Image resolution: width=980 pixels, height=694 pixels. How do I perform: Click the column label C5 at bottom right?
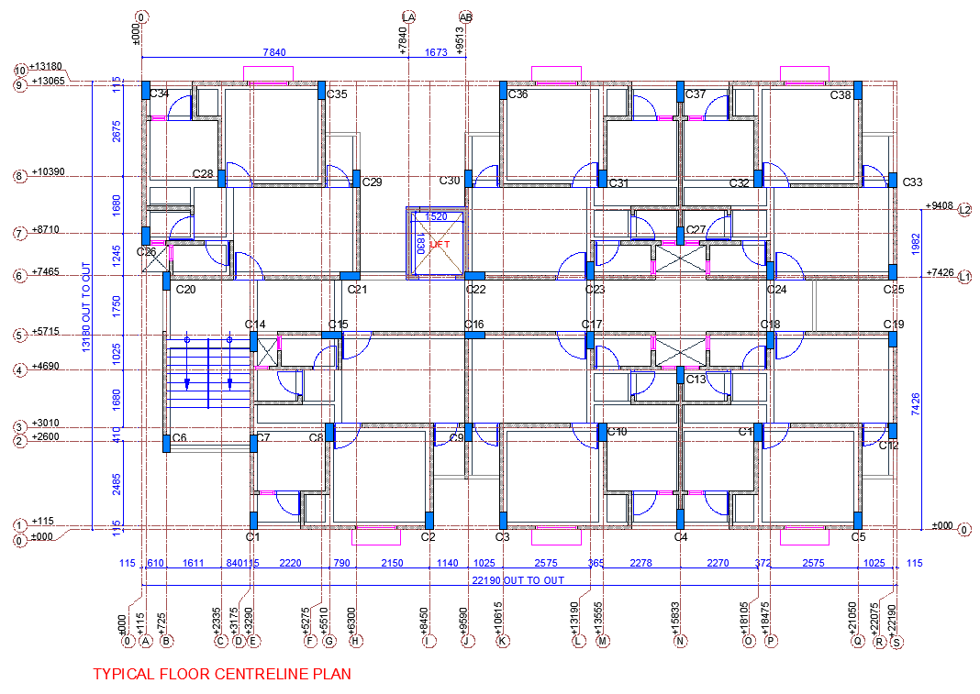point(858,537)
